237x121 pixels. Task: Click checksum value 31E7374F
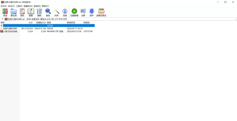[88, 31]
